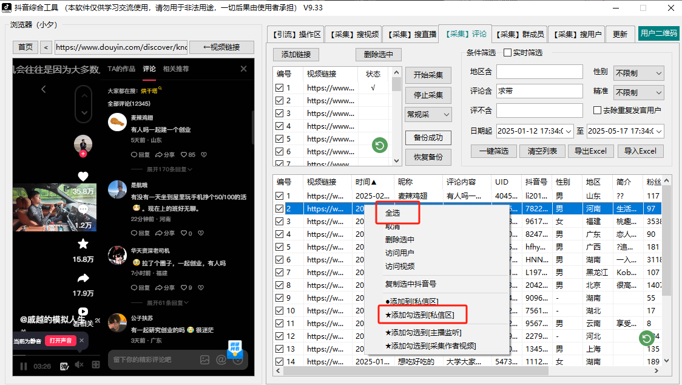This screenshot has height=385, width=682.
Task: Toggle the 实时筛选 checkbox
Action: coord(508,53)
